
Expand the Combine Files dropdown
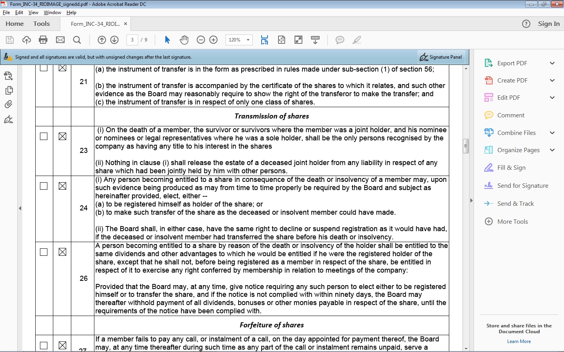553,133
